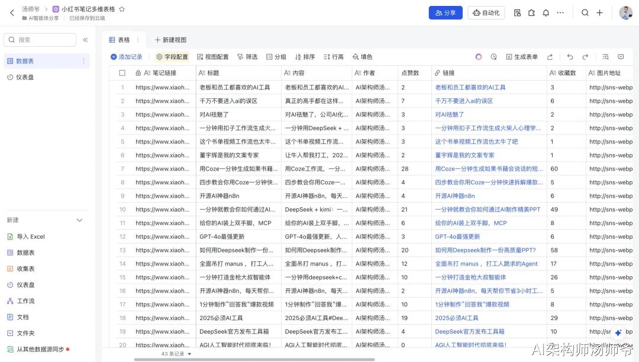
Task: Open the history clock icon
Action: pos(493,57)
